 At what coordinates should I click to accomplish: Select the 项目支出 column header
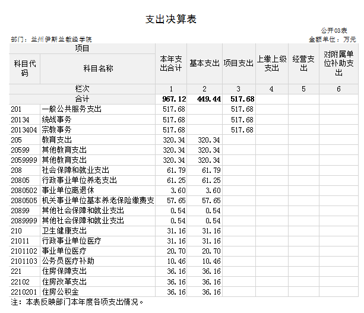tap(239, 64)
